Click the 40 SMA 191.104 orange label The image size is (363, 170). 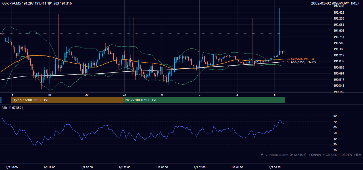(x=301, y=59)
